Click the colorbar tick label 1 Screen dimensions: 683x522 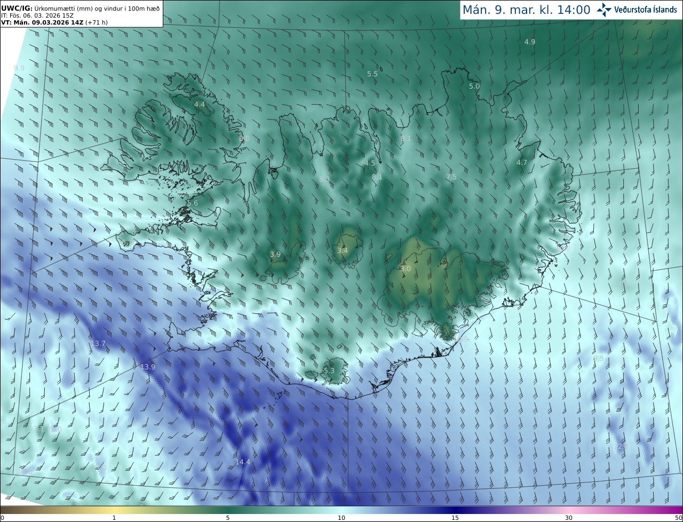[x=114, y=518]
